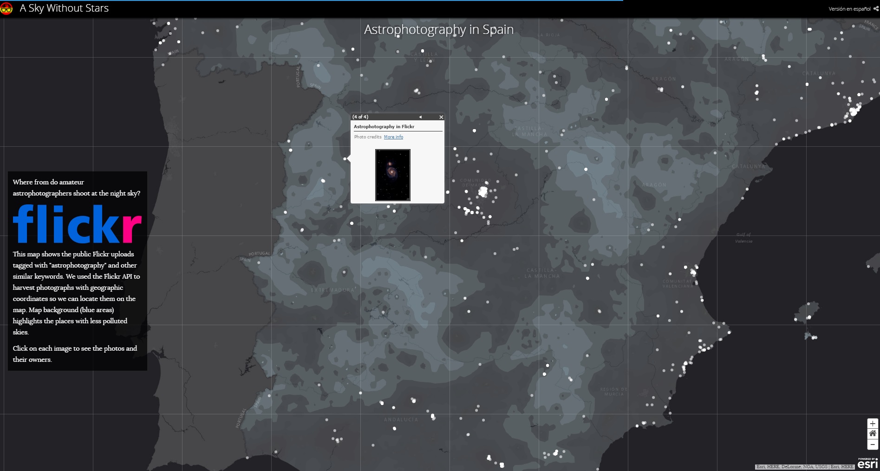
Task: Click the A Sky Without Stars title
Action: coord(64,8)
